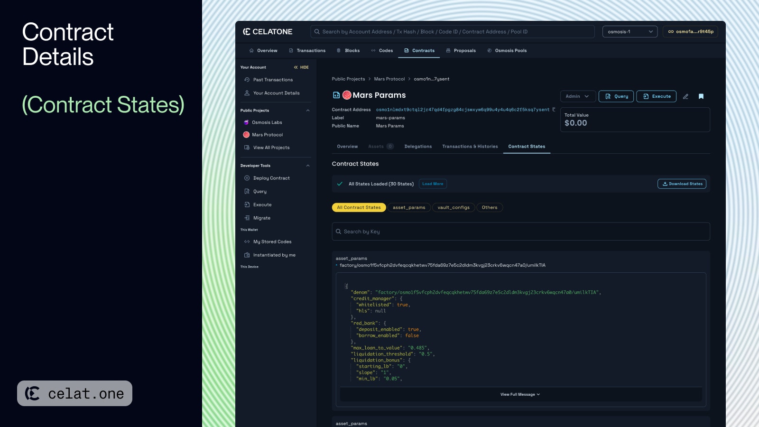Hide the sidebar with HIDE button

coord(301,67)
